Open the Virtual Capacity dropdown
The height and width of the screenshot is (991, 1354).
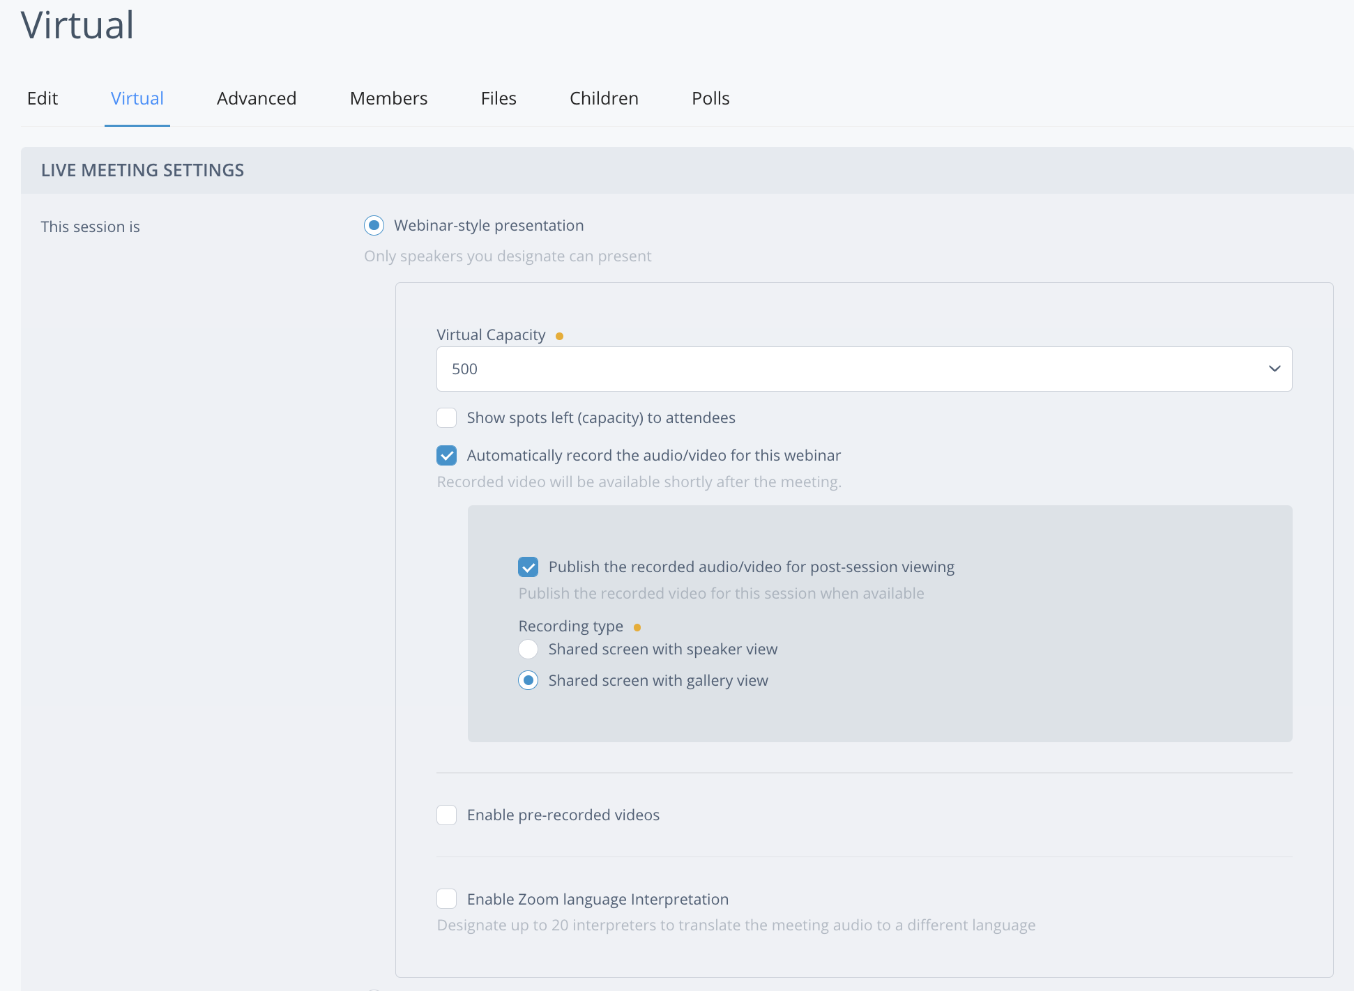click(864, 369)
